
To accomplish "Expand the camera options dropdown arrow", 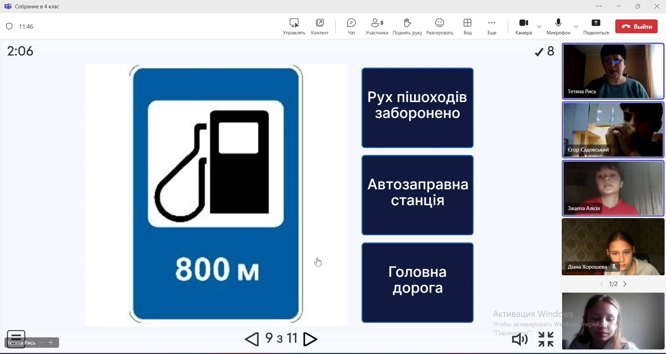I will click(539, 26).
